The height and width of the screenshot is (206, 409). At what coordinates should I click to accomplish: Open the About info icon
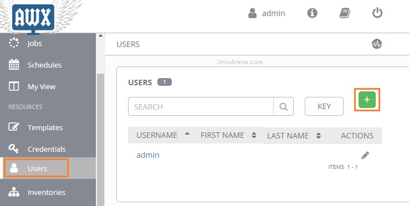coord(312,13)
